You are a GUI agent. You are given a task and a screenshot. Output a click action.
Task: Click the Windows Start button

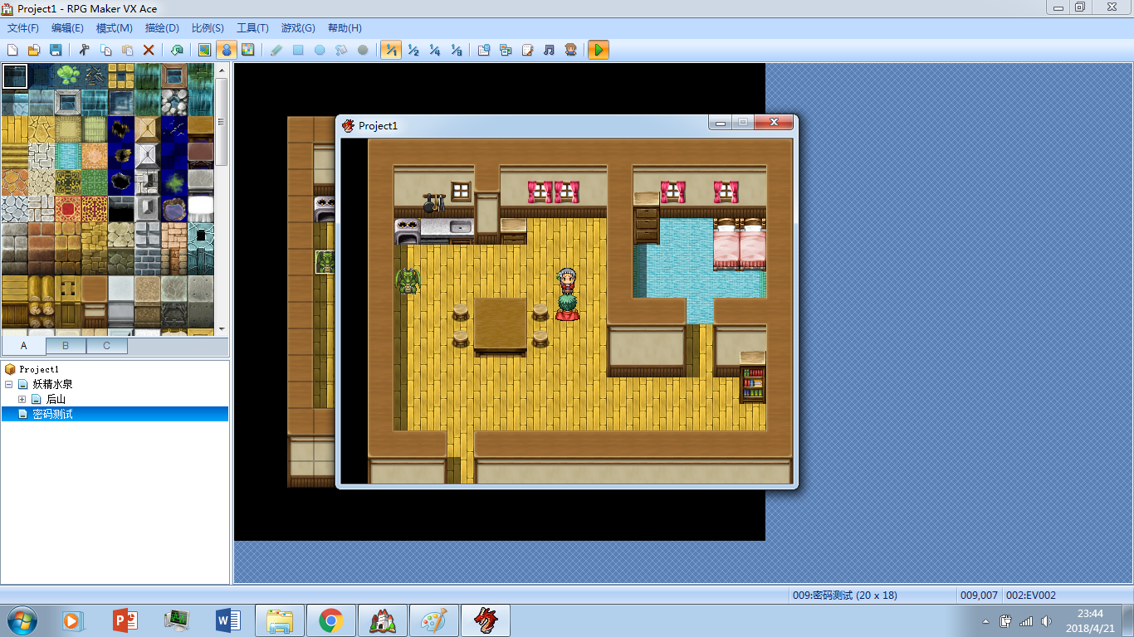(x=22, y=620)
